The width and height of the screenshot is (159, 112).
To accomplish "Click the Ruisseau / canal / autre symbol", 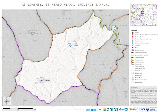I will pos(132,80).
